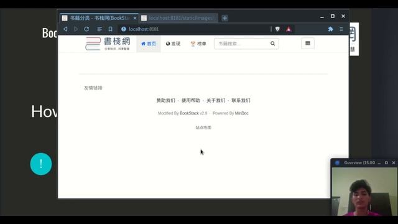Screen dimensions: 398x224
Task: Click the Brave Rewards triangle icon
Action: pos(289,29)
